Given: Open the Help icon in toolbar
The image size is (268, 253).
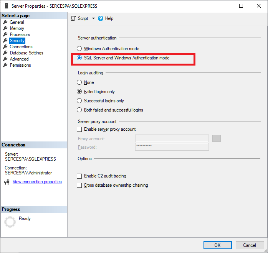Looking at the screenshot, I should [101, 18].
